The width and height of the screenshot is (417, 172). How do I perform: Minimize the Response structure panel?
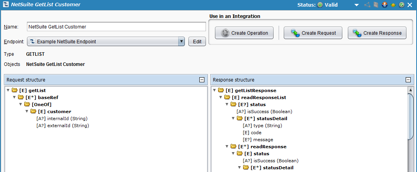[408, 80]
